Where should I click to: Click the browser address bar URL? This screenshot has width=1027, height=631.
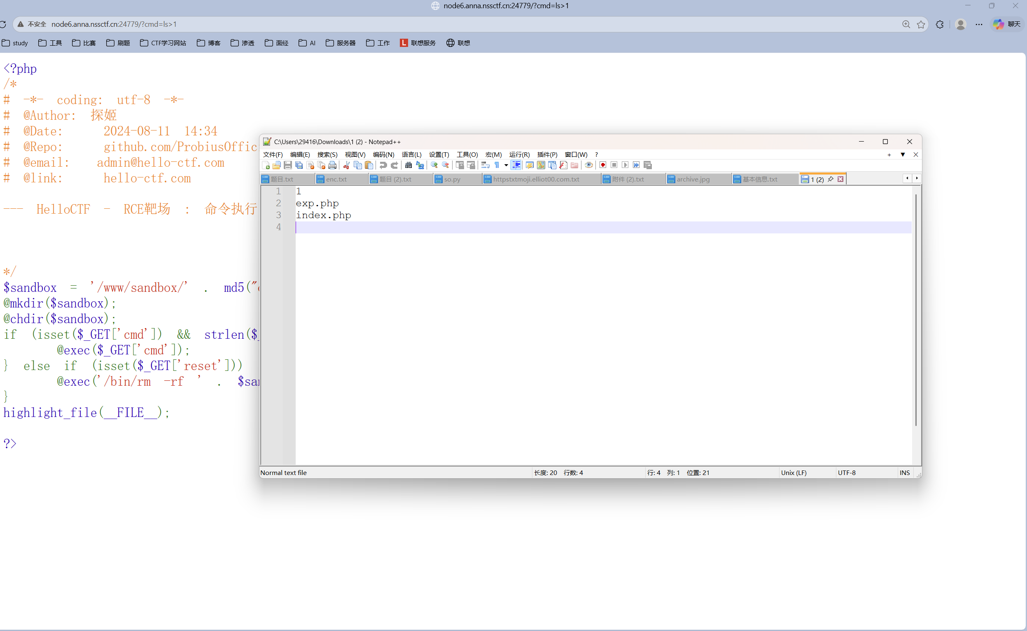coord(114,24)
